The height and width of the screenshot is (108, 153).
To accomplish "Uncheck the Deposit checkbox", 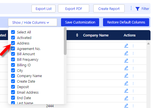I will click(13, 87).
